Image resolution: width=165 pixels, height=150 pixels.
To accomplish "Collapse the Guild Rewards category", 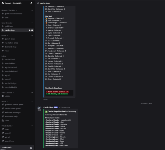I will 7,23.
